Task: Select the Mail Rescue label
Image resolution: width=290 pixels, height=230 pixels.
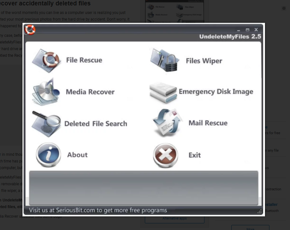Action: tap(208, 123)
